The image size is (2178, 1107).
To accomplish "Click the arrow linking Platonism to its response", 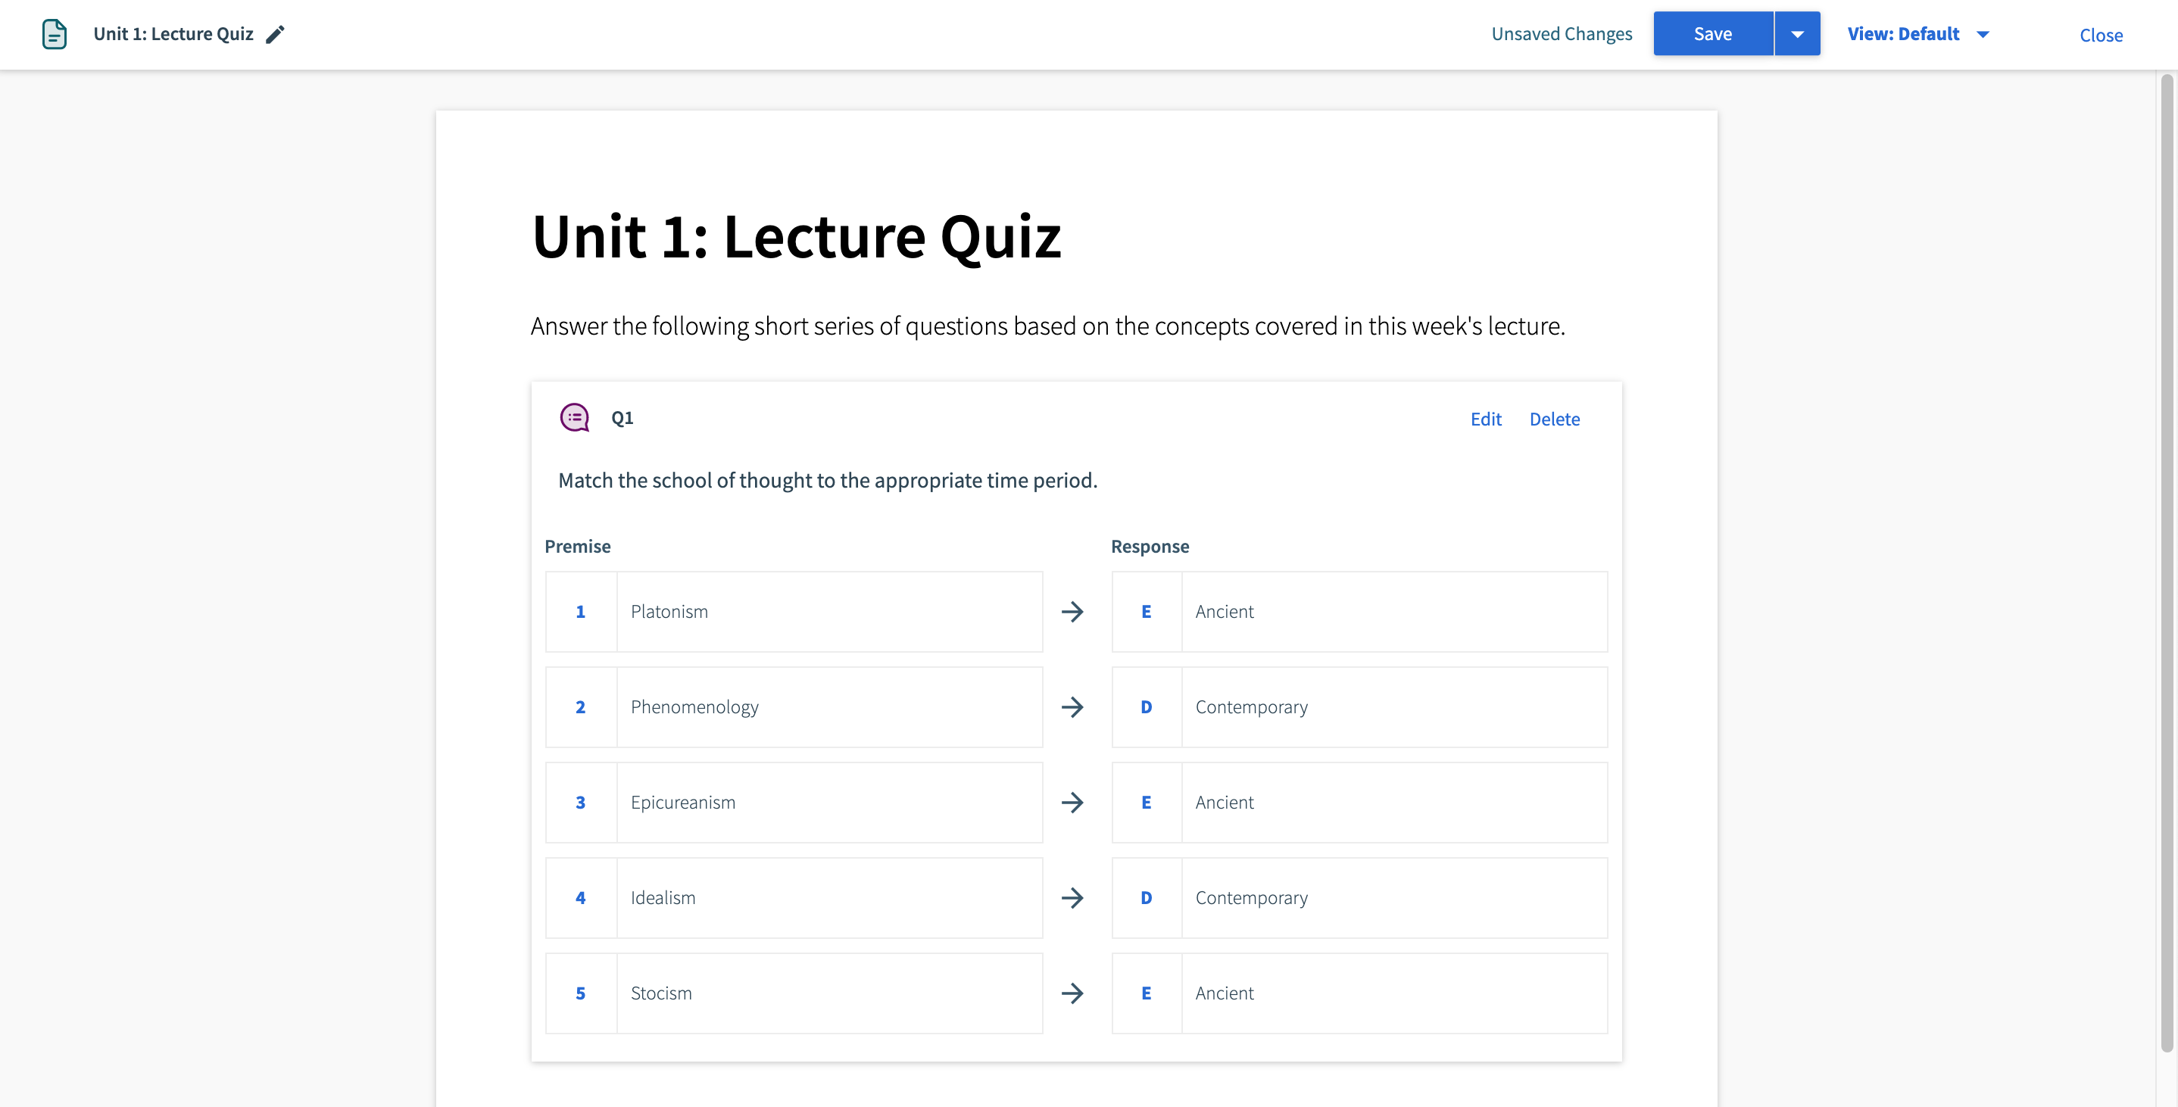I will (1074, 612).
